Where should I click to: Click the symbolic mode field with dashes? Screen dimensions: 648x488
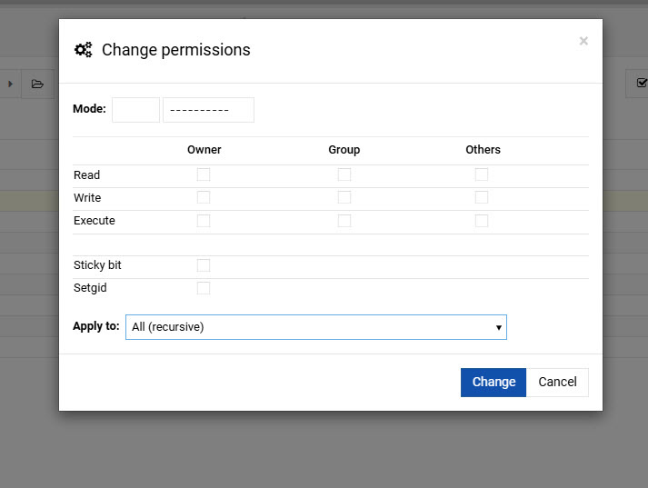(208, 110)
